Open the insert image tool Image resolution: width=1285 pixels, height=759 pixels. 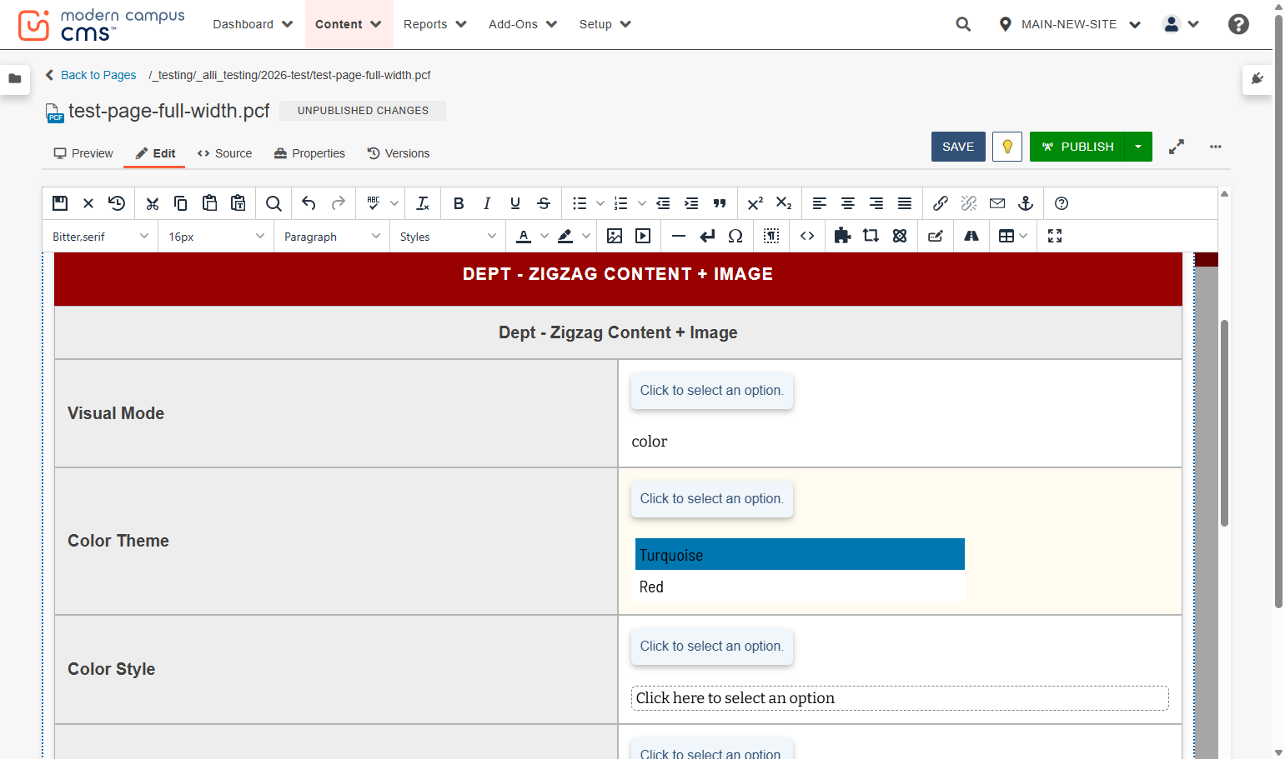[x=615, y=236]
